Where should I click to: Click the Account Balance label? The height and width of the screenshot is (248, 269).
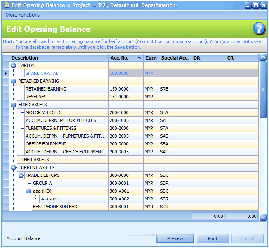[x=24, y=238]
